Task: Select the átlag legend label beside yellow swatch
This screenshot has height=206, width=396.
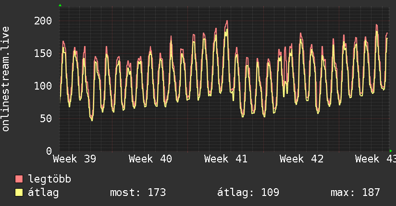Action: 43,193
